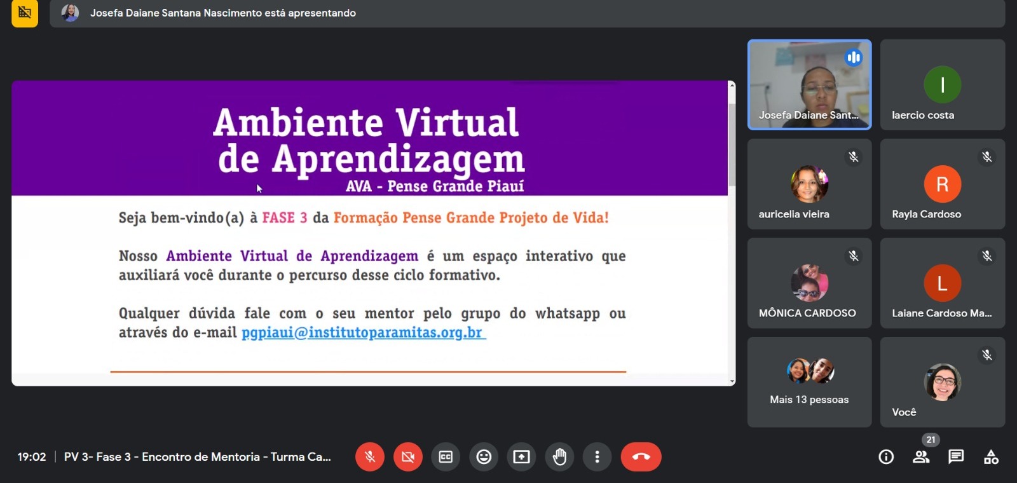The image size is (1017, 483).
Task: Select Laiane Cardoso Ma... participant tile
Action: click(x=943, y=283)
